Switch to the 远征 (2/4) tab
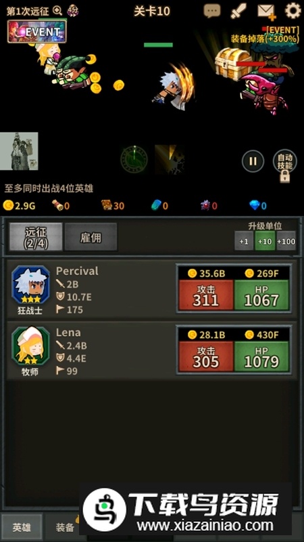304x542 pixels. (36, 236)
